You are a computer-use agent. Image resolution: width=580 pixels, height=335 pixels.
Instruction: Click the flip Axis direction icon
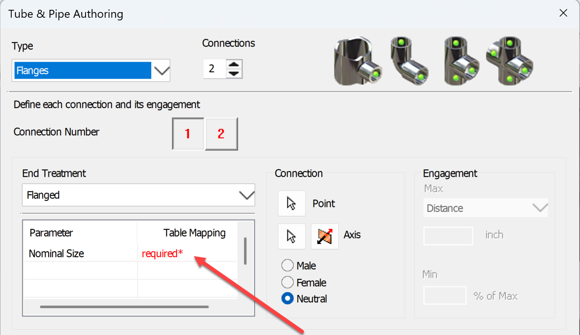324,236
